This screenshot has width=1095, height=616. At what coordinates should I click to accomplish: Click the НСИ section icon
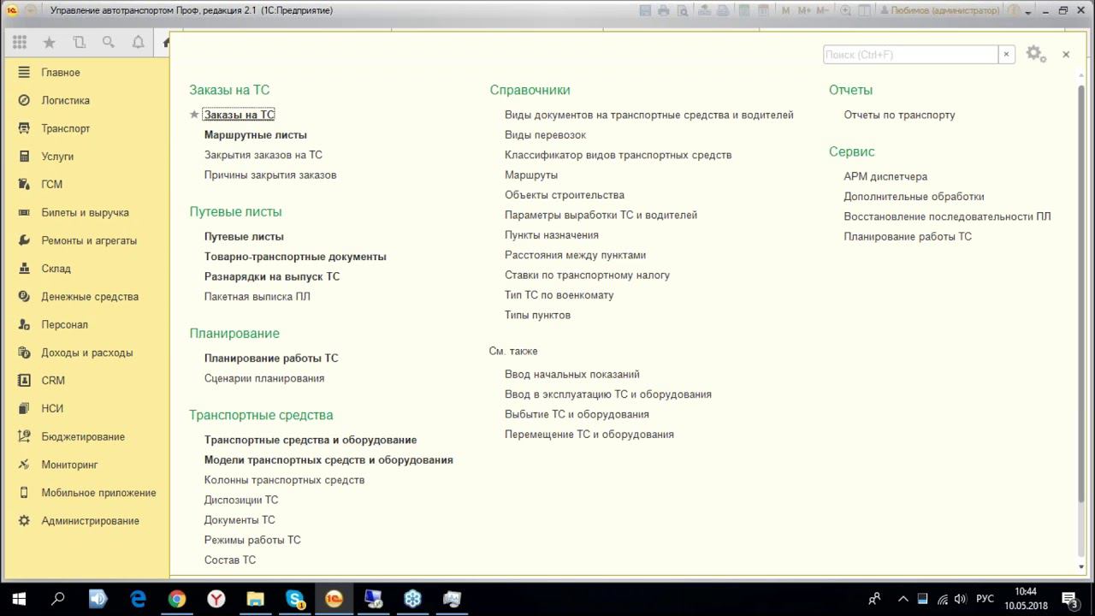point(24,409)
